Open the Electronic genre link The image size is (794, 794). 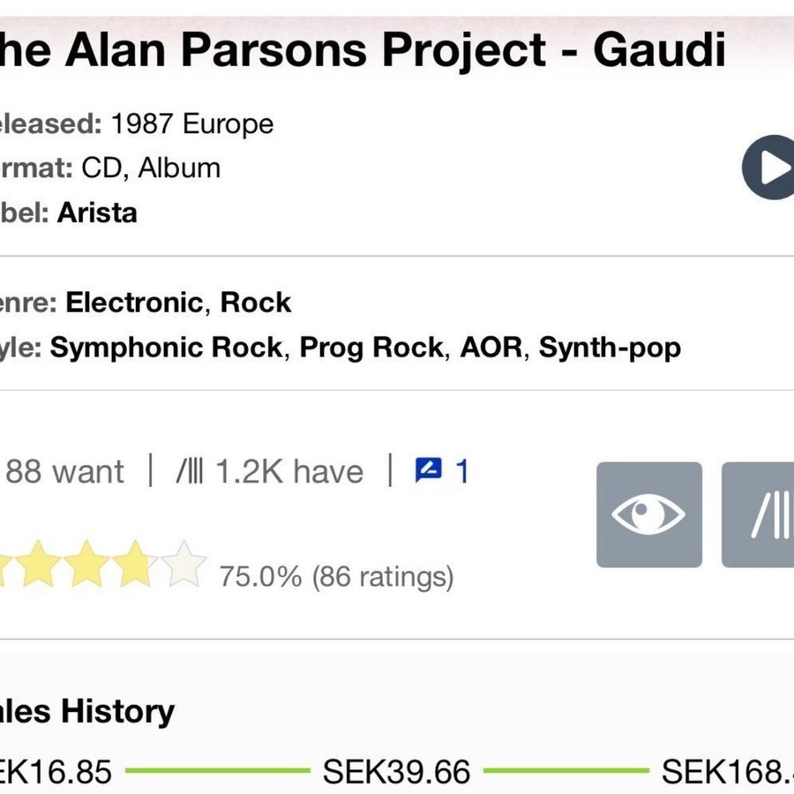coord(134,303)
